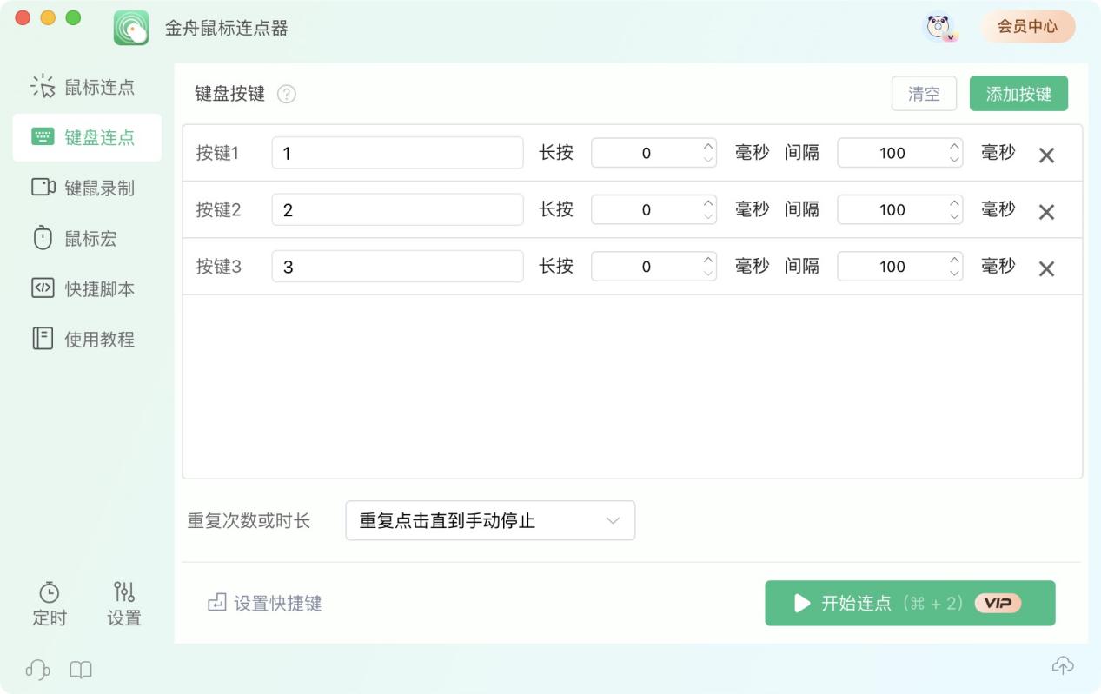1101x694 pixels.
Task: Click the cloud upload icon
Action: click(x=1063, y=666)
